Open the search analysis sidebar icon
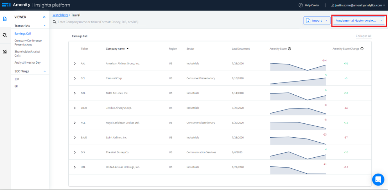 pyautogui.click(x=5, y=35)
